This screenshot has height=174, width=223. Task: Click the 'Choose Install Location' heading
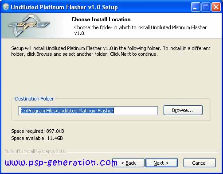(x=101, y=19)
